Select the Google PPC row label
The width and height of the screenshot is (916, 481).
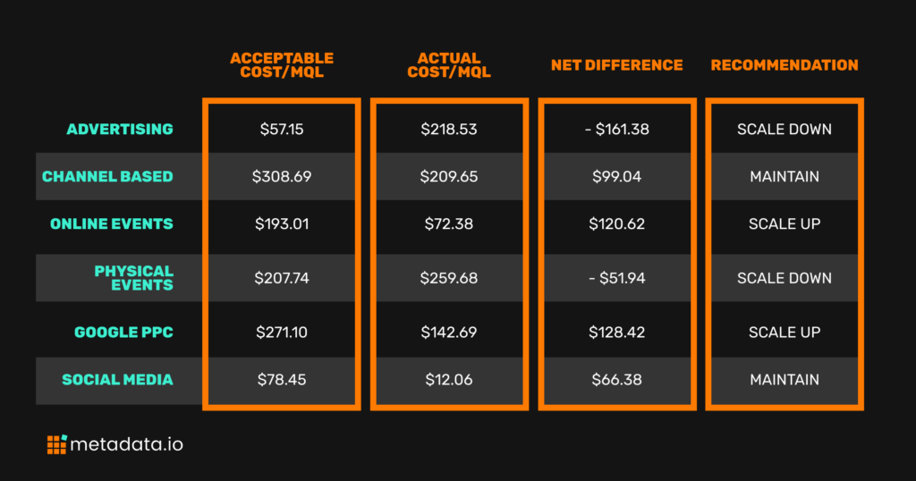[123, 333]
